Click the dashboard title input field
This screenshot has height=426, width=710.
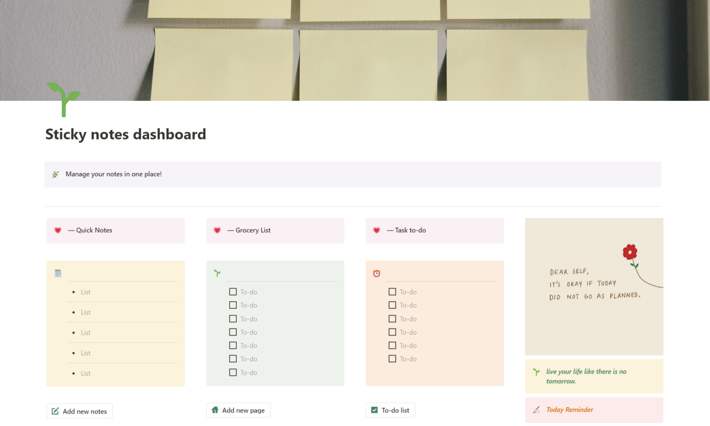pyautogui.click(x=125, y=134)
